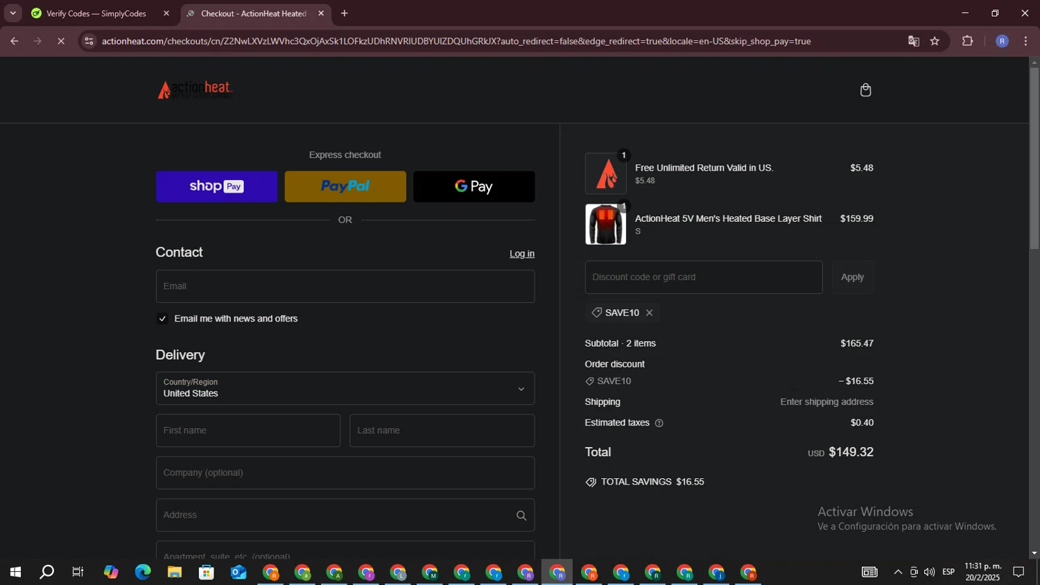Go back to previous page
1040x585 pixels.
[14, 41]
